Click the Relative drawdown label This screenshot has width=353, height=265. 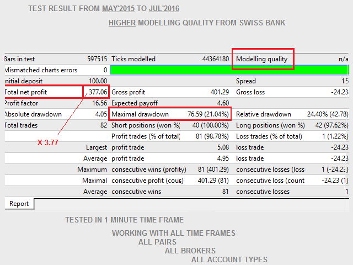(263, 114)
